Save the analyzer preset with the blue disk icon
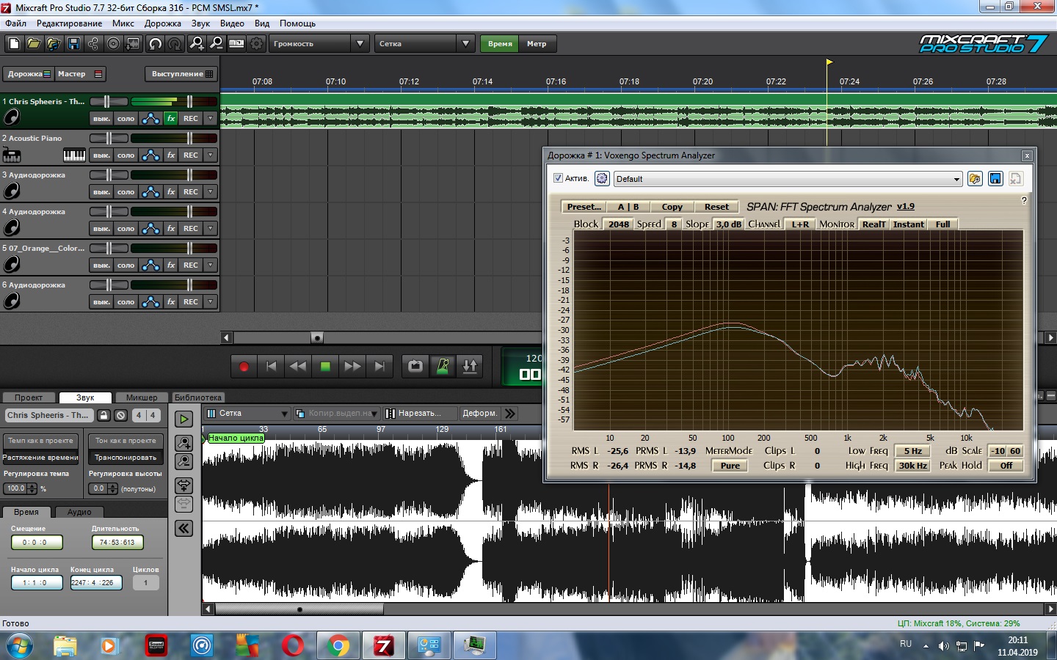1057x660 pixels. coord(995,178)
